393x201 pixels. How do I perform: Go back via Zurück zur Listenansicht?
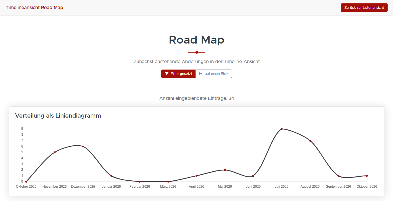pos(364,8)
